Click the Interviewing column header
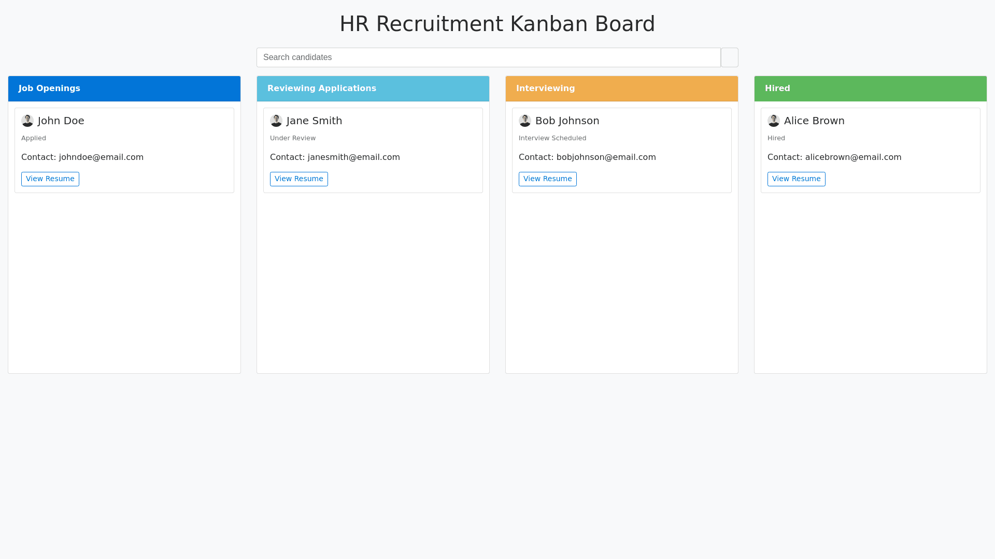 click(x=622, y=89)
